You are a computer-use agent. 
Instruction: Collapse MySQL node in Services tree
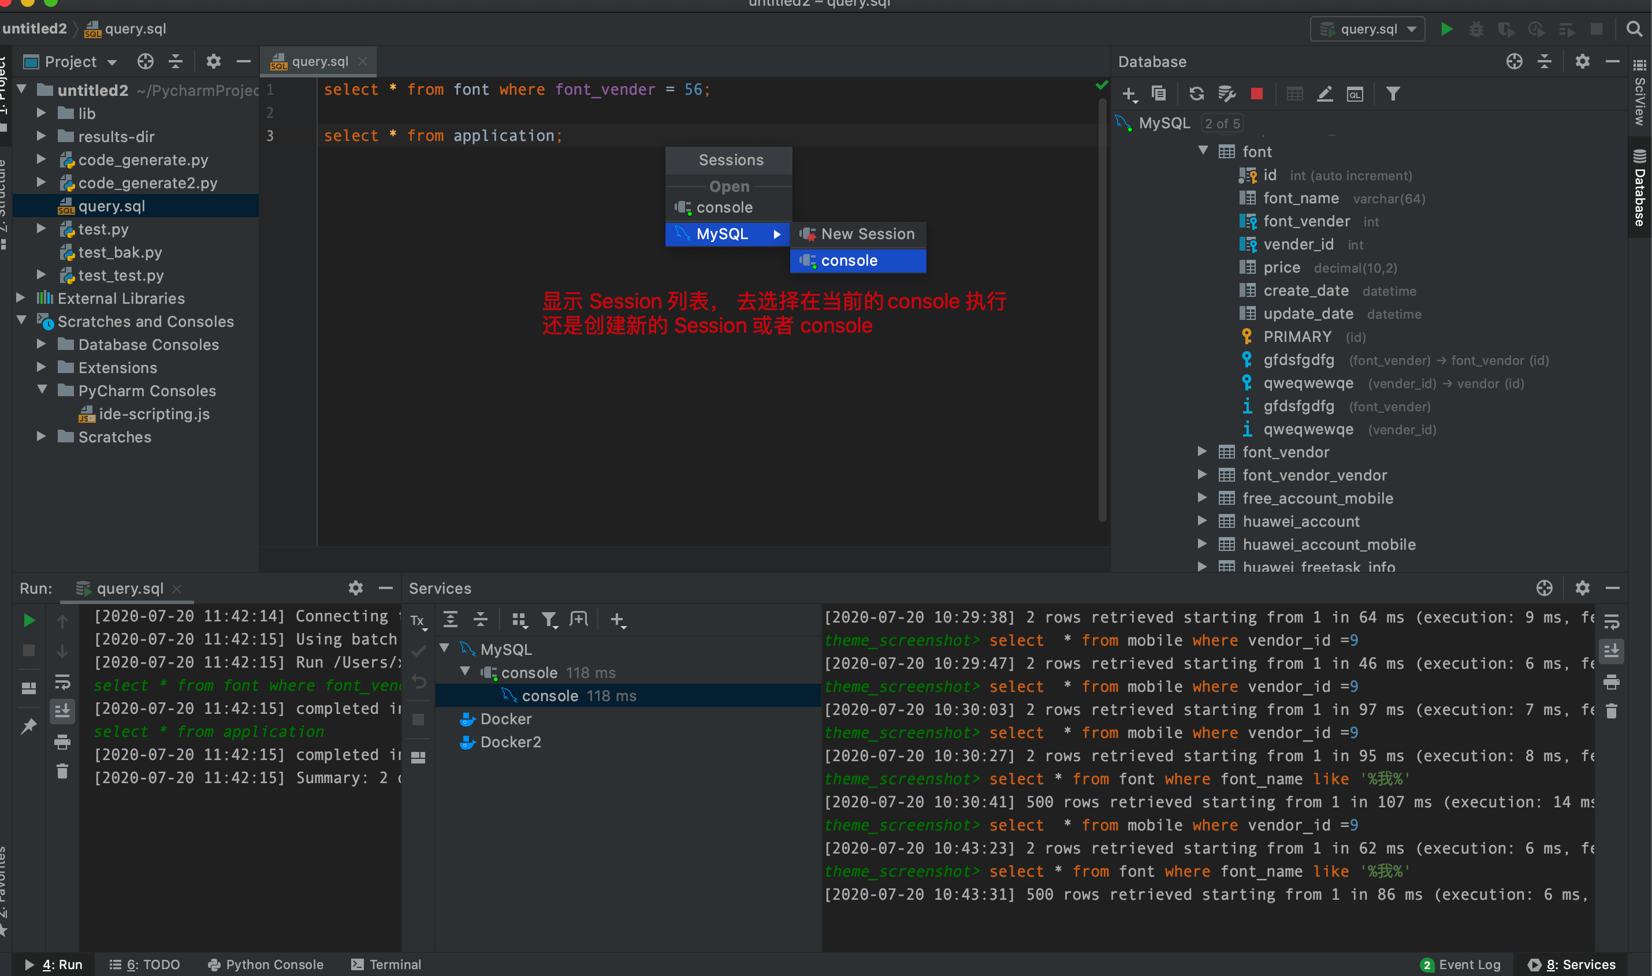[x=445, y=649]
